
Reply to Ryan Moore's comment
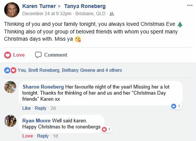pos(43,136)
